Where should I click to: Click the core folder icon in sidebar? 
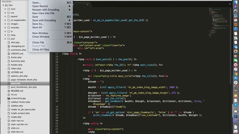pyautogui.click(x=9, y=9)
